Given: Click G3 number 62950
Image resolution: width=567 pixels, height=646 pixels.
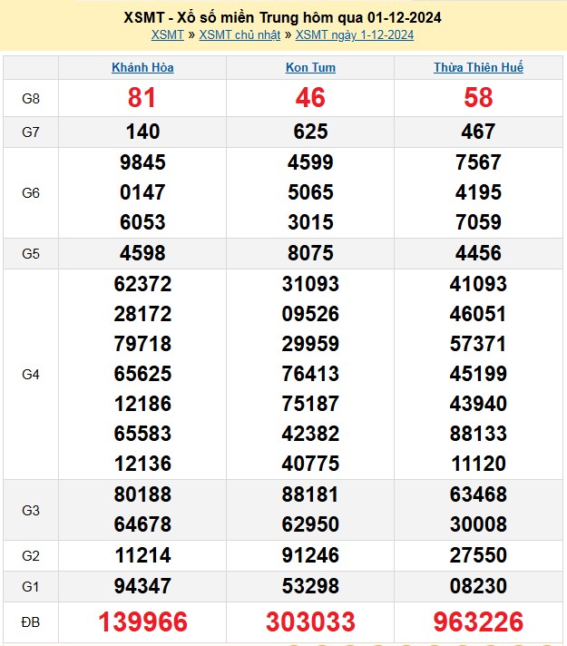Looking at the screenshot, I should 310,524.
